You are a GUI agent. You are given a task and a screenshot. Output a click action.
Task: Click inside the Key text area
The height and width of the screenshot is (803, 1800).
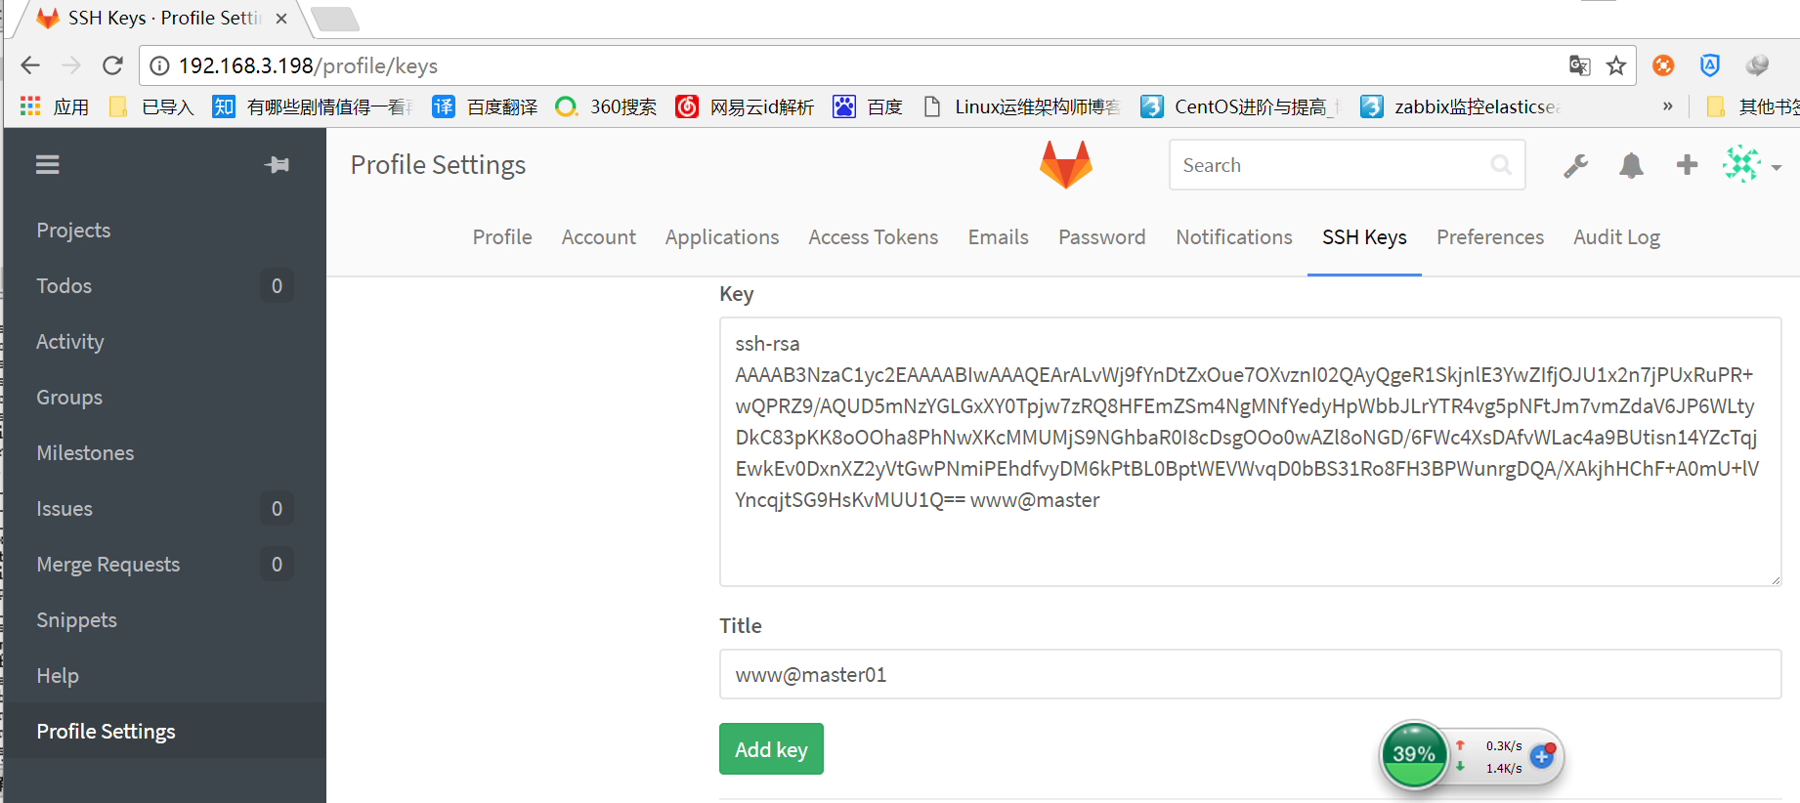[1250, 451]
